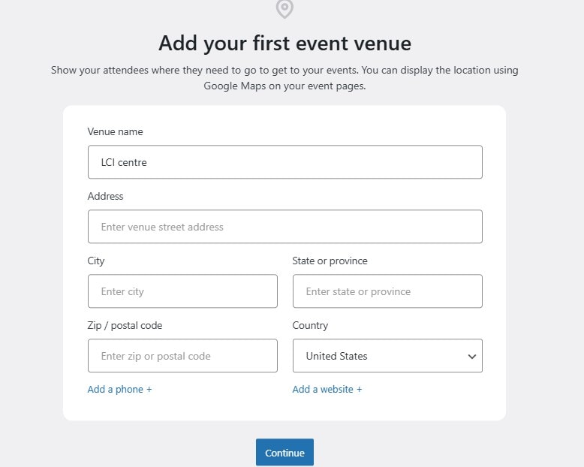Screen dimensions: 584x467
Task: Focus the venue street address field
Action: coord(285,227)
